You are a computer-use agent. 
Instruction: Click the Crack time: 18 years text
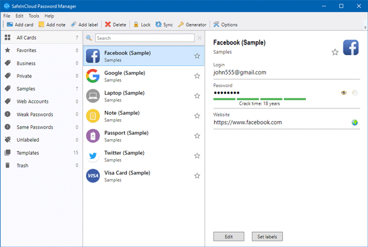point(259,103)
